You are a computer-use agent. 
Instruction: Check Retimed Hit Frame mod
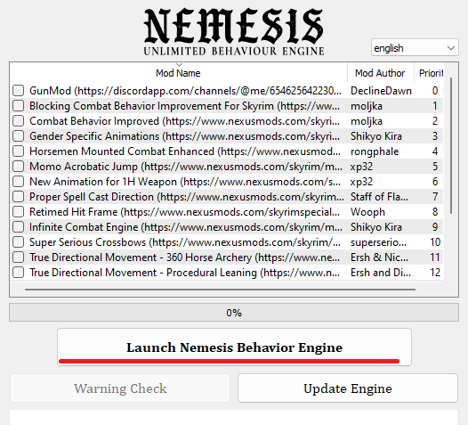pyautogui.click(x=18, y=211)
